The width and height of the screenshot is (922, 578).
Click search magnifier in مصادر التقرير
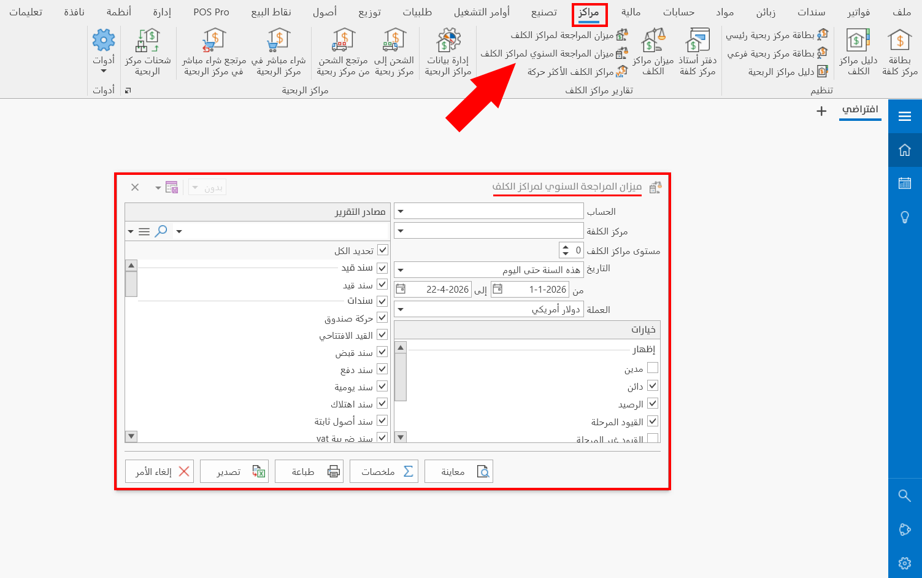(x=161, y=231)
